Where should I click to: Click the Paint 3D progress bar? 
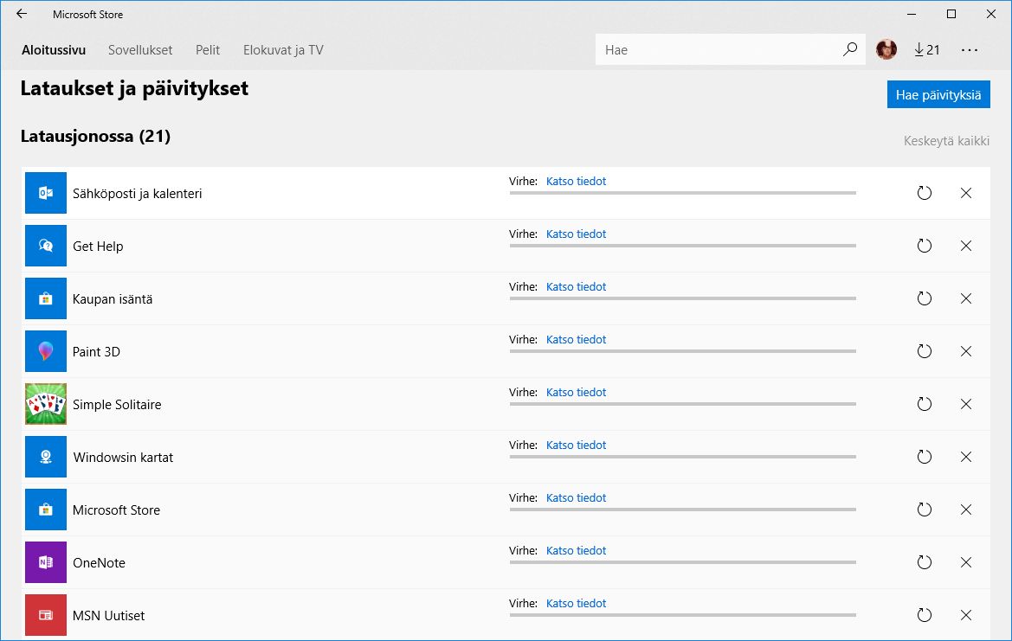[683, 351]
